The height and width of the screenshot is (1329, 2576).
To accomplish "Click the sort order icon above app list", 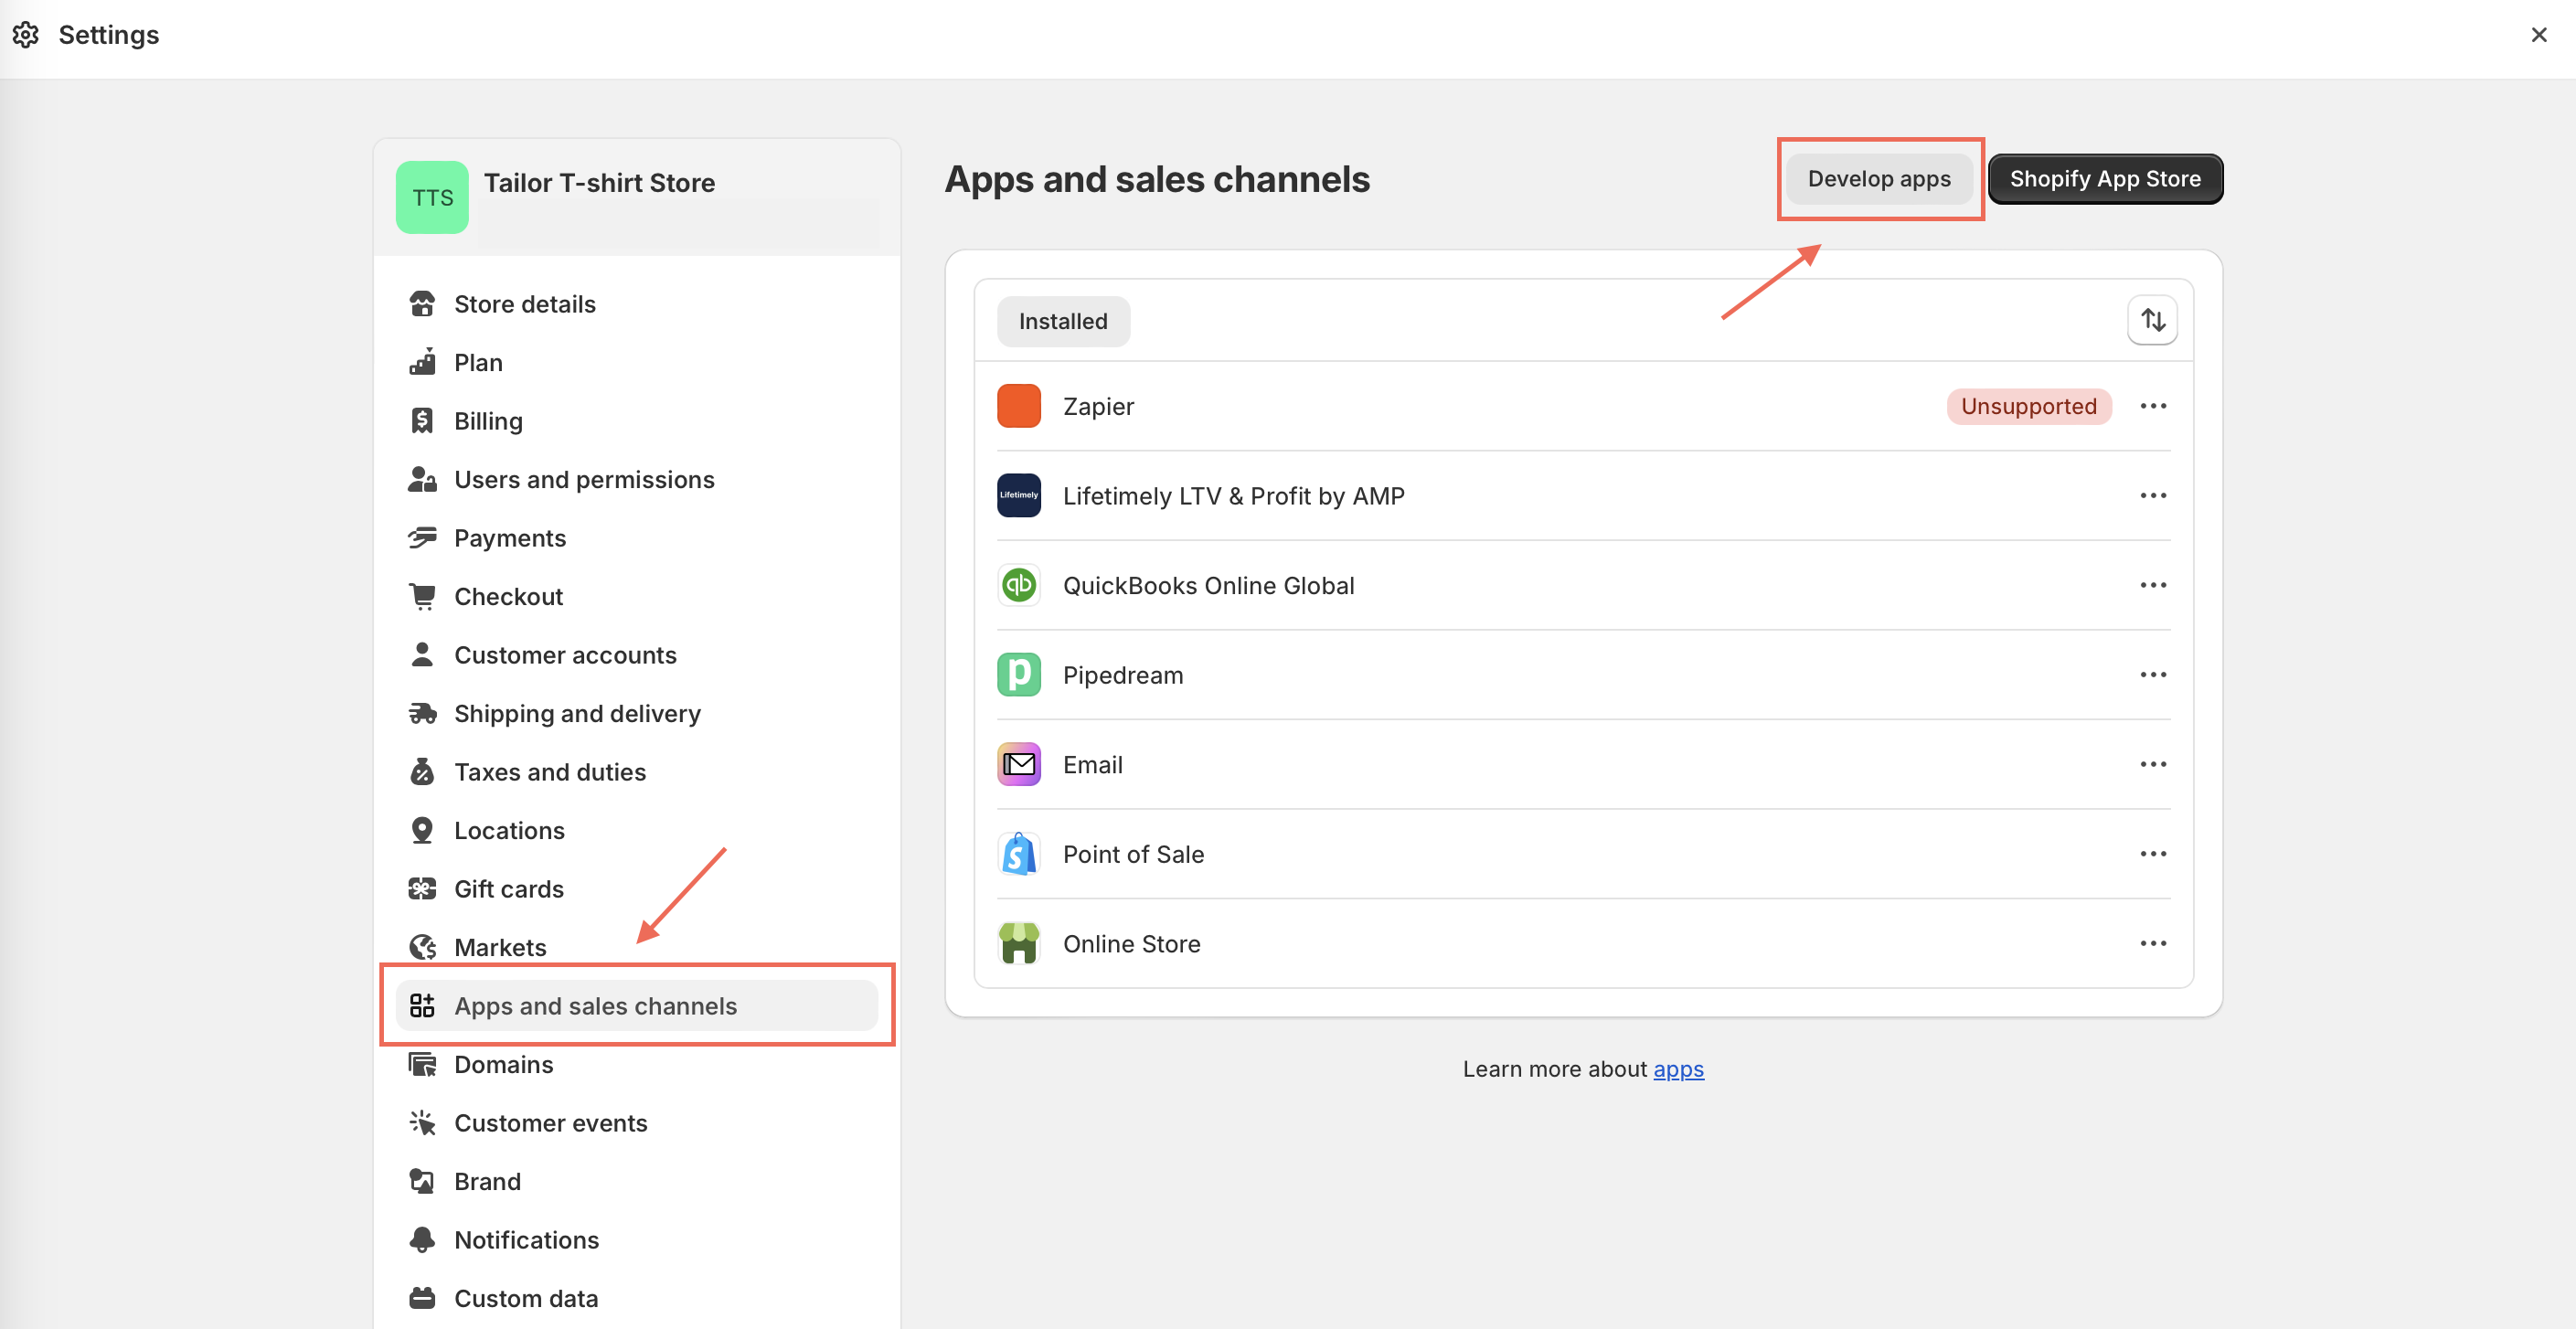I will tap(2152, 320).
